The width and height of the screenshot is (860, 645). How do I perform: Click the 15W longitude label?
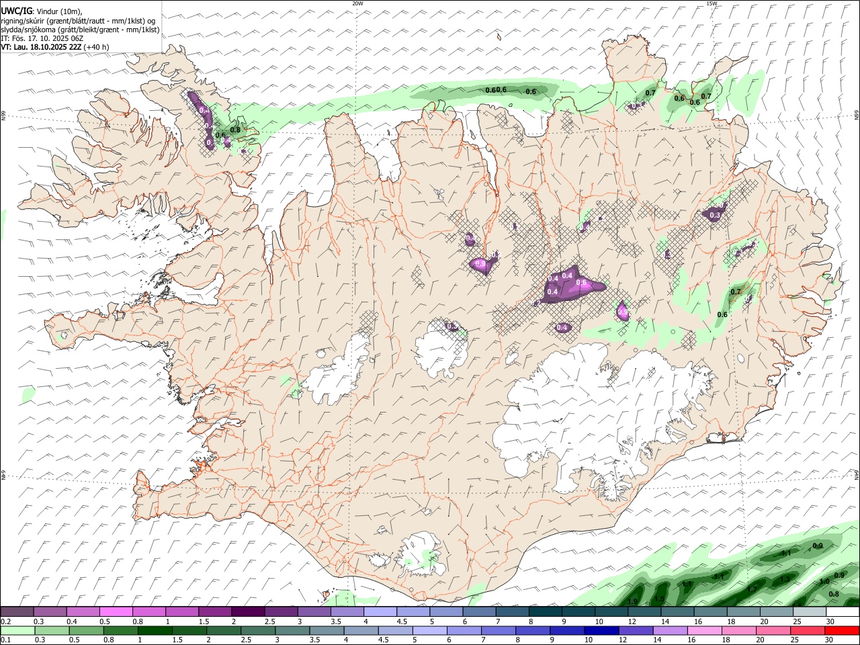tap(712, 3)
